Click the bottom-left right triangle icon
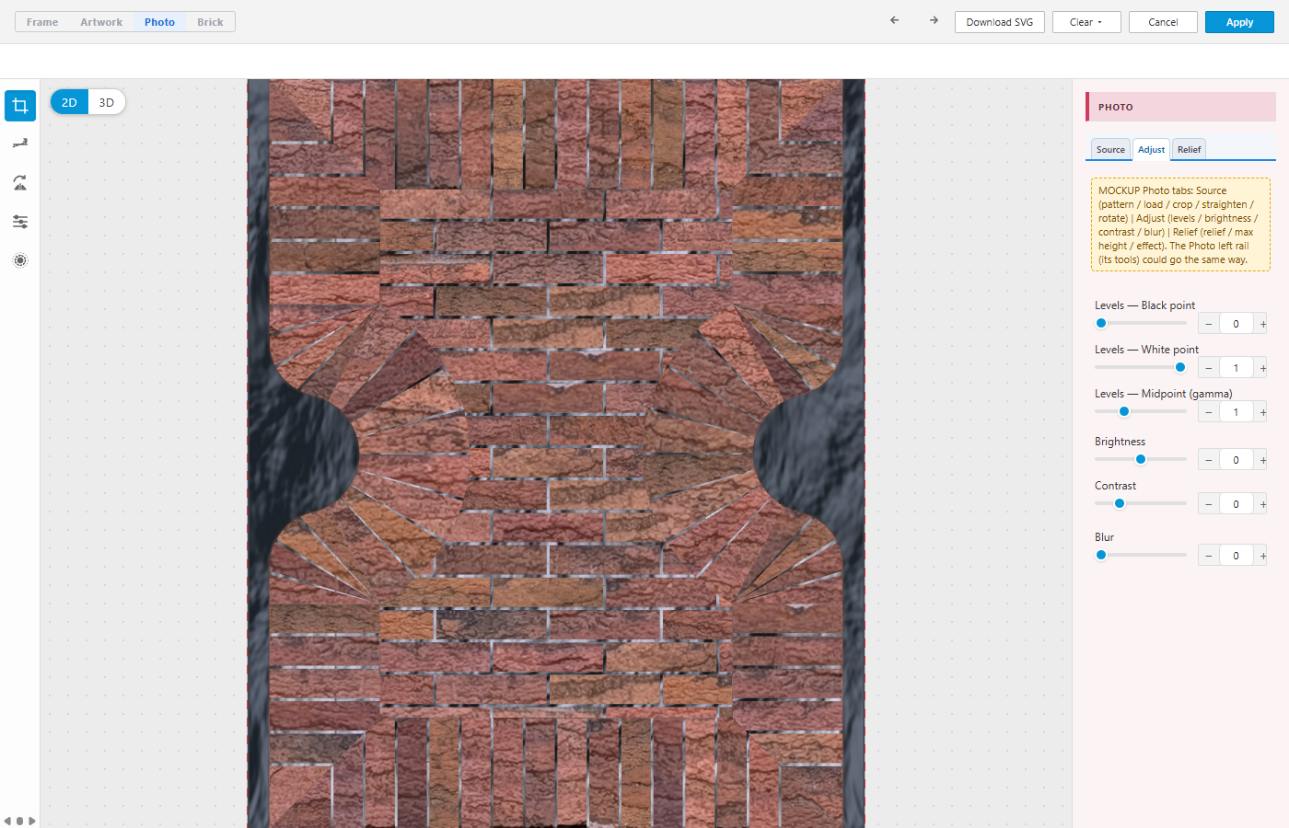 click(32, 821)
